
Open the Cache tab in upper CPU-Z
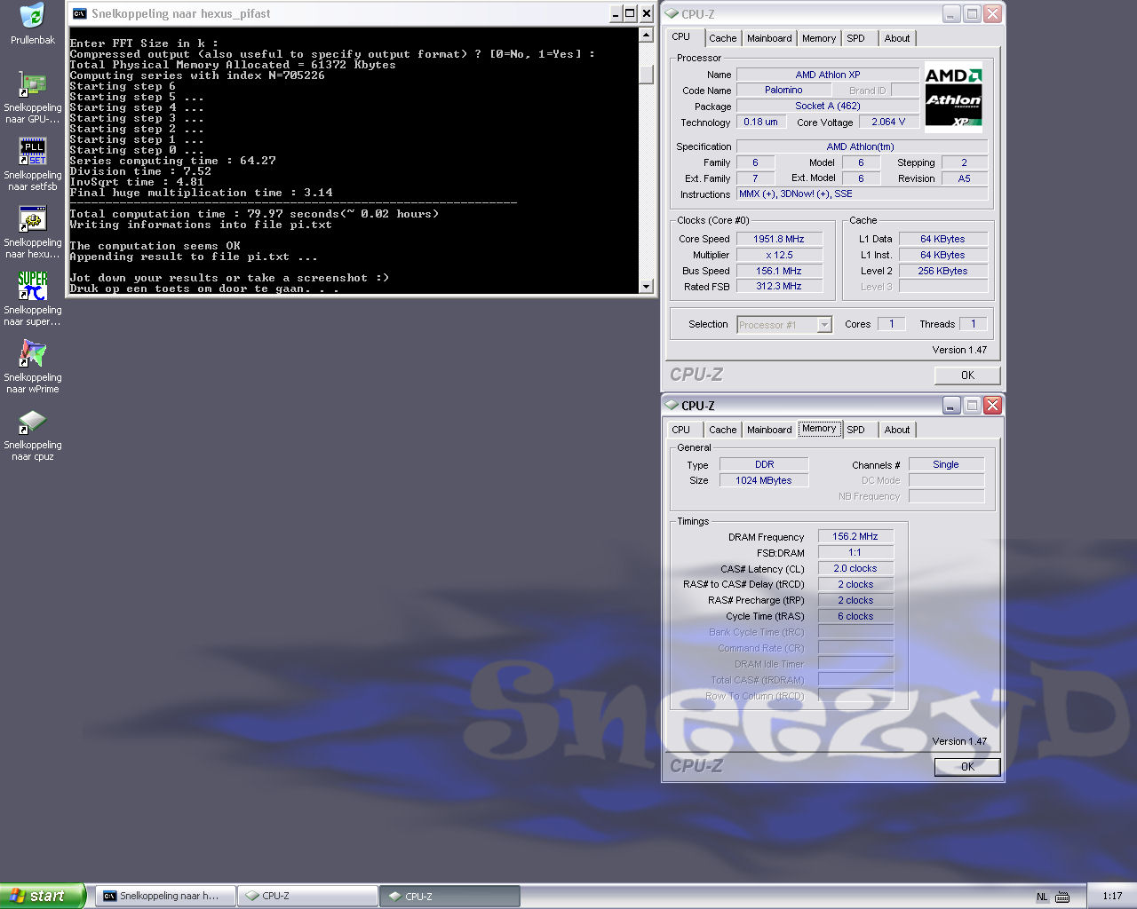(x=722, y=38)
